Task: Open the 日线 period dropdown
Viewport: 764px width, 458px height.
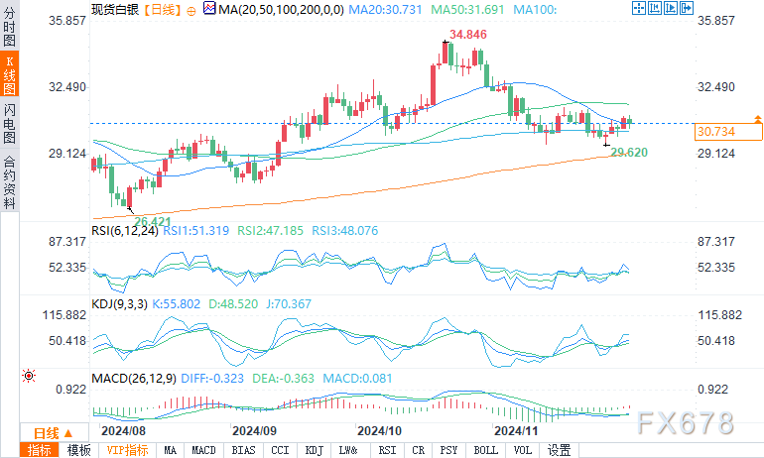Action: click(53, 433)
